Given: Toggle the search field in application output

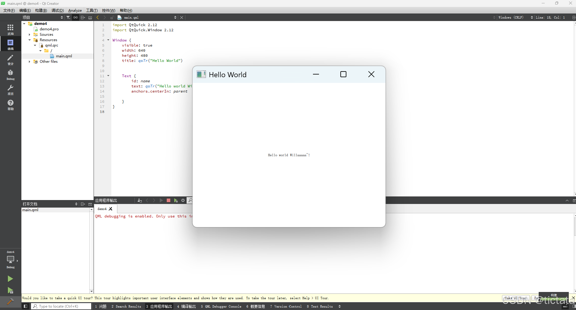Looking at the screenshot, I should pyautogui.click(x=190, y=200).
